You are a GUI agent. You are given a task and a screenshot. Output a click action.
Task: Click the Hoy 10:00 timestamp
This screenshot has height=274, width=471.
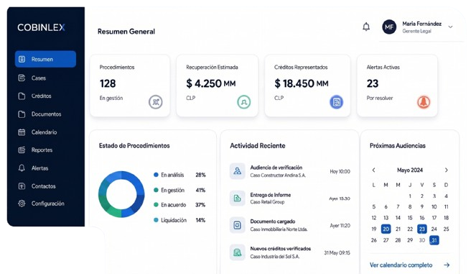pos(340,171)
